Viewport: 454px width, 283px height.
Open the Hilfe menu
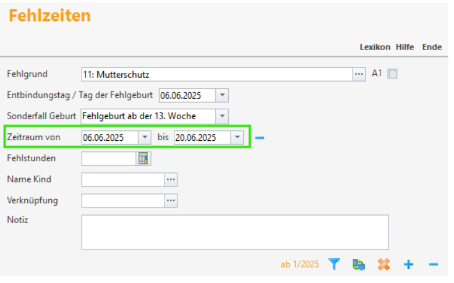pyautogui.click(x=405, y=47)
